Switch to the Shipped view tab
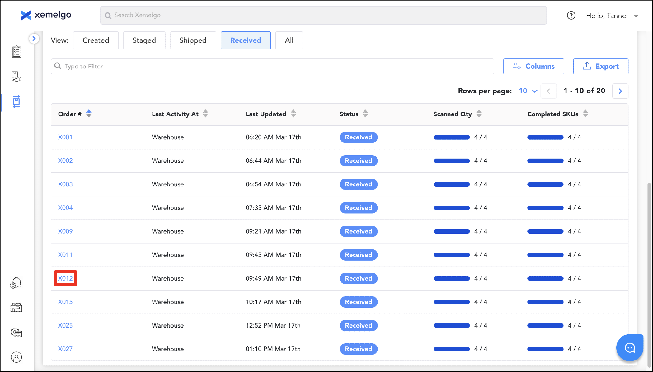Viewport: 653px width, 372px height. click(x=193, y=40)
